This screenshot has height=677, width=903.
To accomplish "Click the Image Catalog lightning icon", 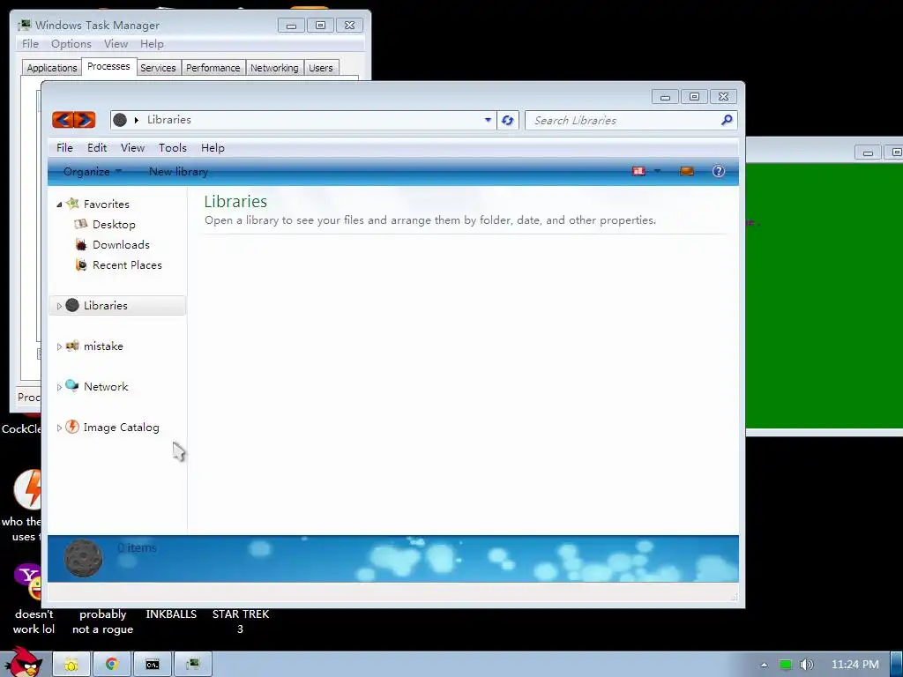I will point(72,427).
